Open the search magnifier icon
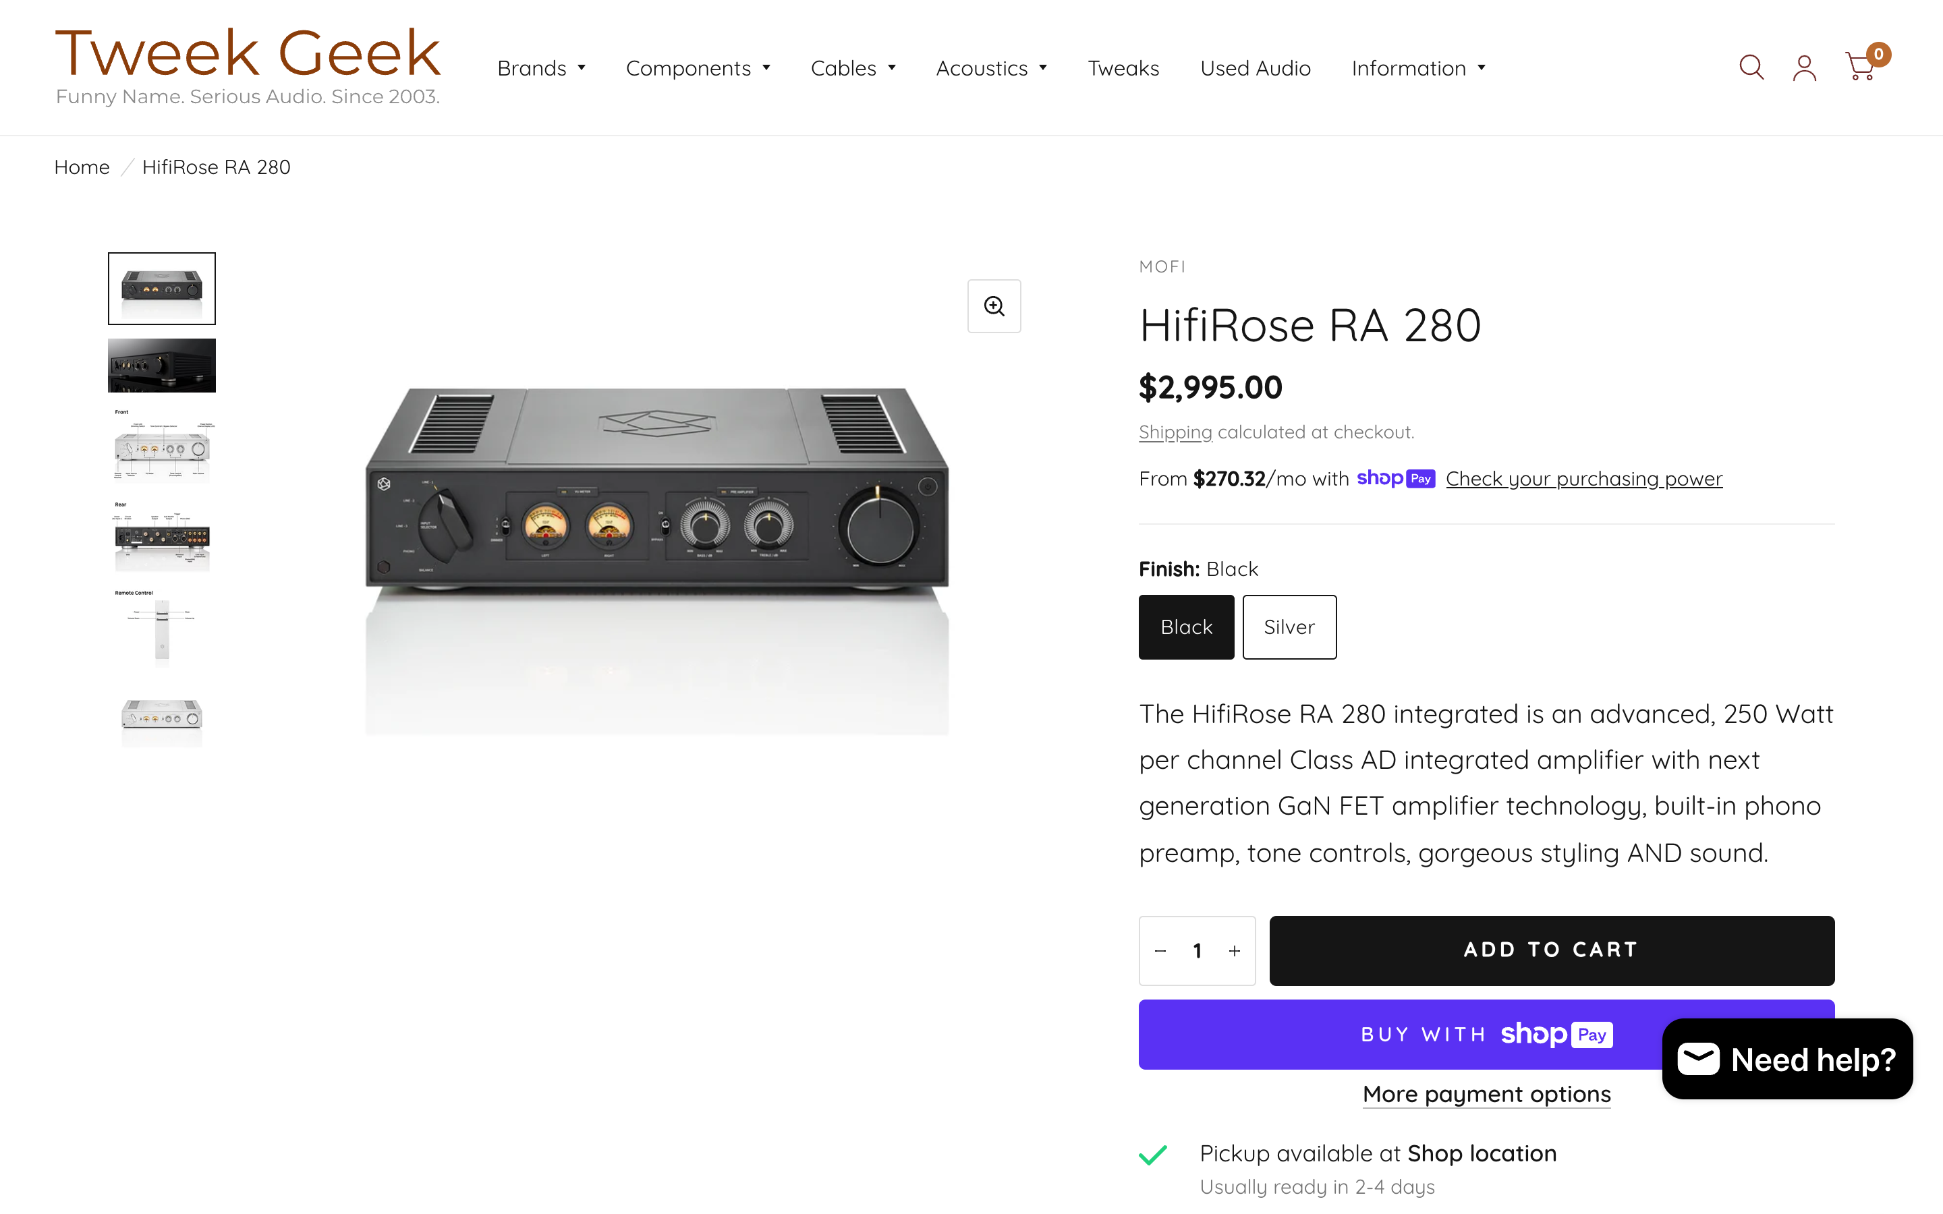 tap(1751, 67)
